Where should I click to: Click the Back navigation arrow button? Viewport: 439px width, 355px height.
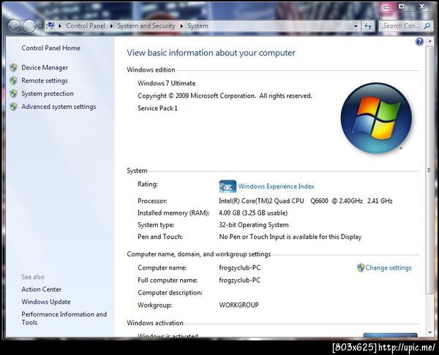[14, 26]
